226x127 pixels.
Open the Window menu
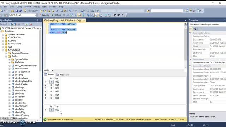click(x=53, y=7)
